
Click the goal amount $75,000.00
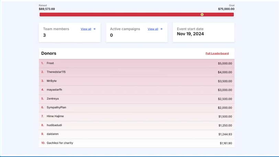coord(226,9)
